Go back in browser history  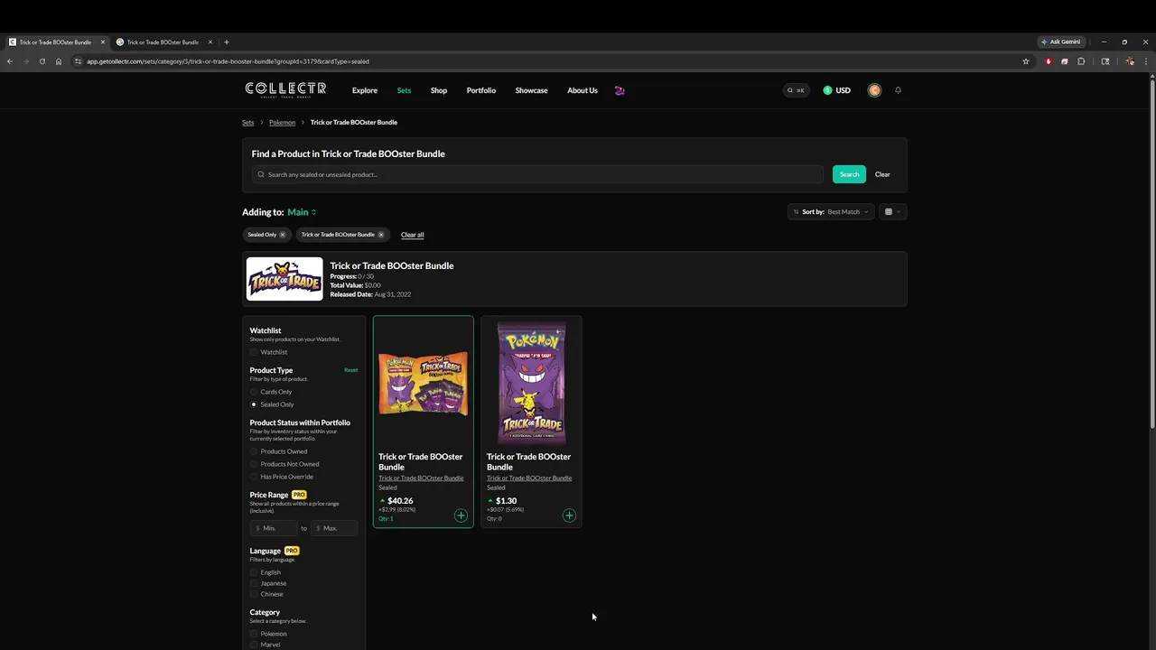(10, 61)
